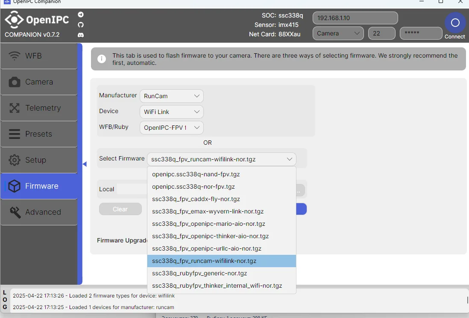
Task: Click the Sensor: imx415 label
Action: click(276, 25)
